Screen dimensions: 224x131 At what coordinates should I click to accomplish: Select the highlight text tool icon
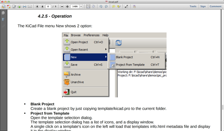119,6
